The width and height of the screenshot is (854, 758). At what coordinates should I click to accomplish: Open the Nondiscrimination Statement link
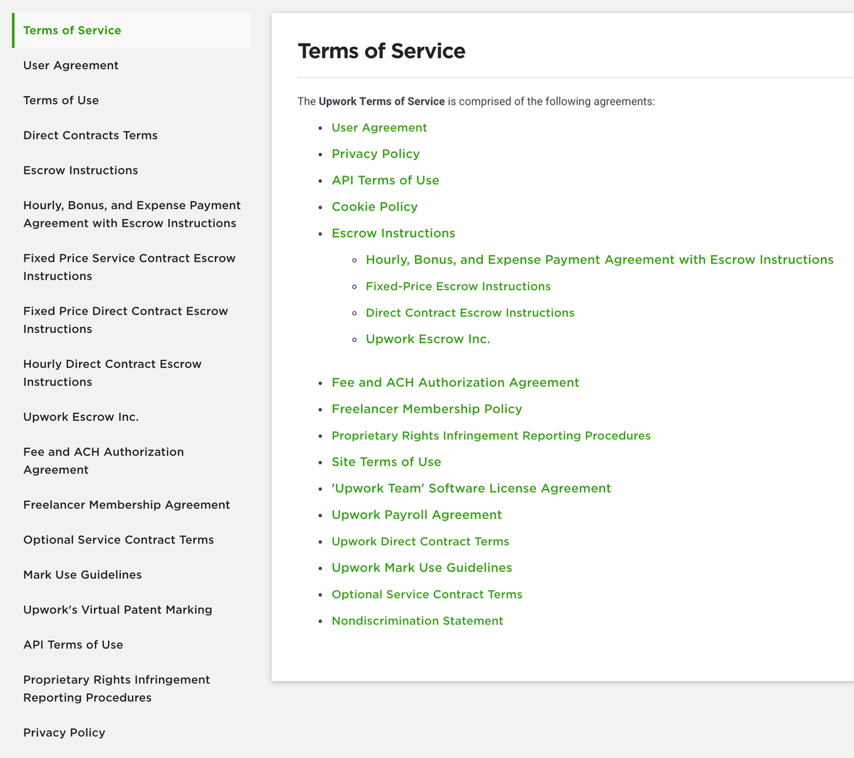pyautogui.click(x=418, y=621)
